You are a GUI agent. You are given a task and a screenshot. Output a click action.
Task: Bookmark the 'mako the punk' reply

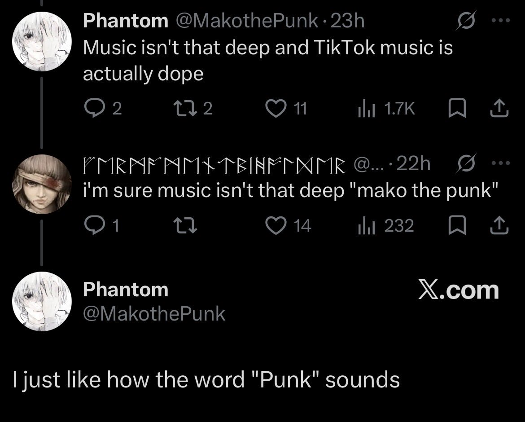(x=457, y=225)
